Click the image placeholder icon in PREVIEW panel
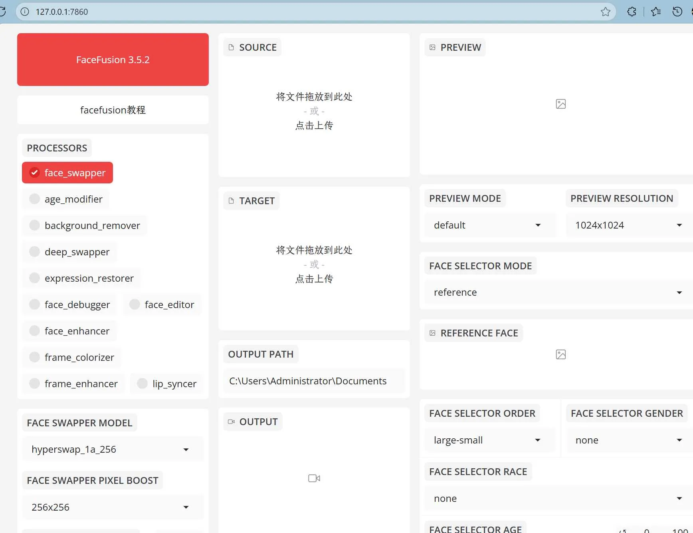The width and height of the screenshot is (693, 533). [561, 104]
